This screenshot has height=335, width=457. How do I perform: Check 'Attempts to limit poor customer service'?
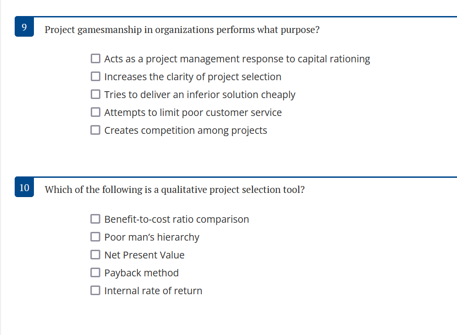click(x=95, y=112)
